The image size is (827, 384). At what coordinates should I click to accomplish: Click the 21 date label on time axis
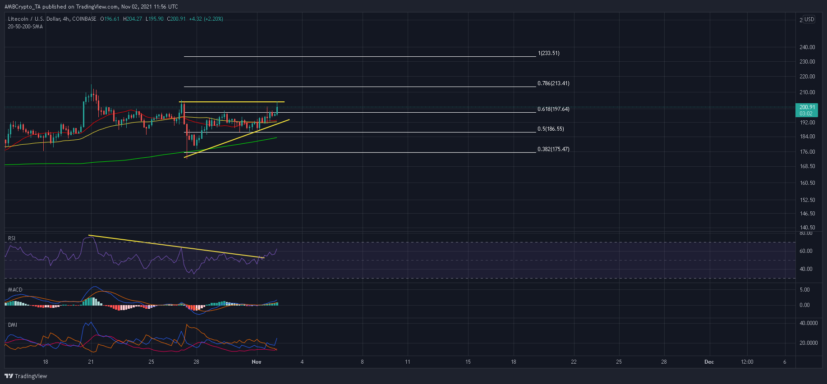91,362
